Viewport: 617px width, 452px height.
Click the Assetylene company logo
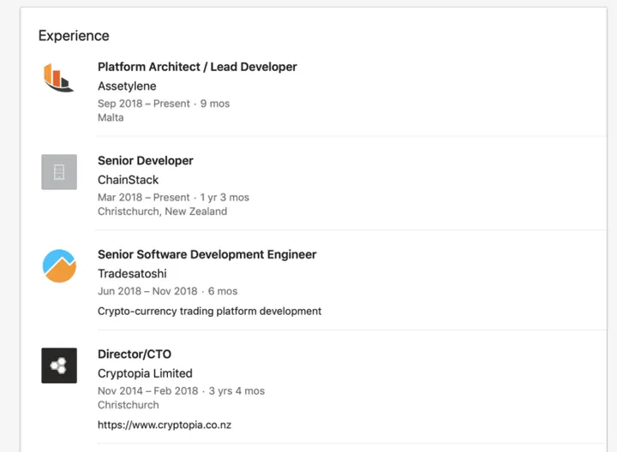click(x=59, y=78)
